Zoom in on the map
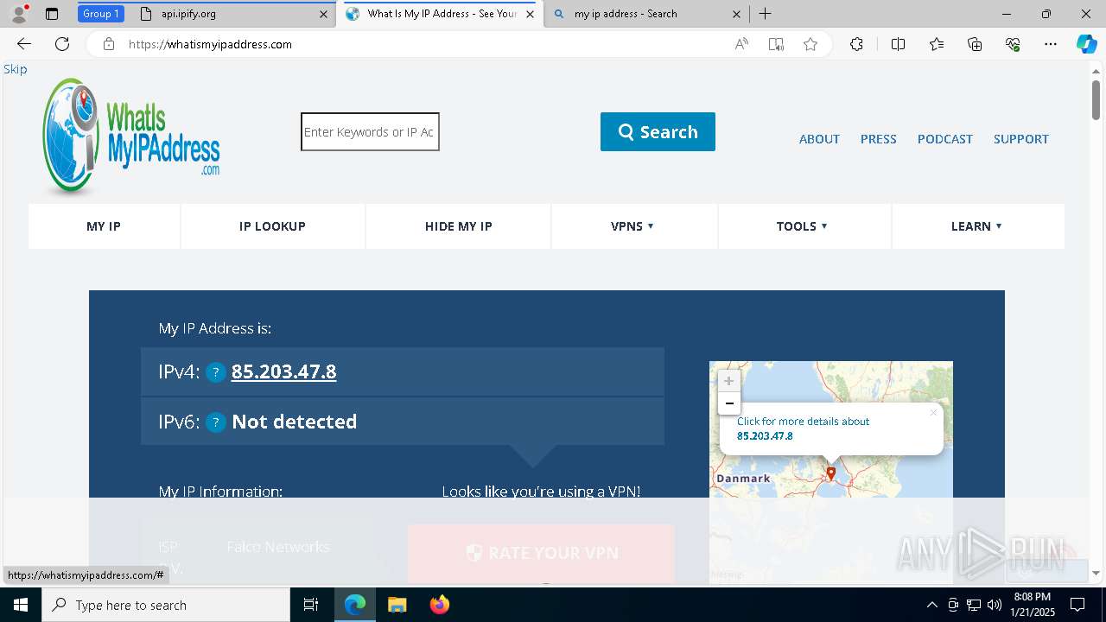Screen dimensions: 1106x622 coord(728,381)
